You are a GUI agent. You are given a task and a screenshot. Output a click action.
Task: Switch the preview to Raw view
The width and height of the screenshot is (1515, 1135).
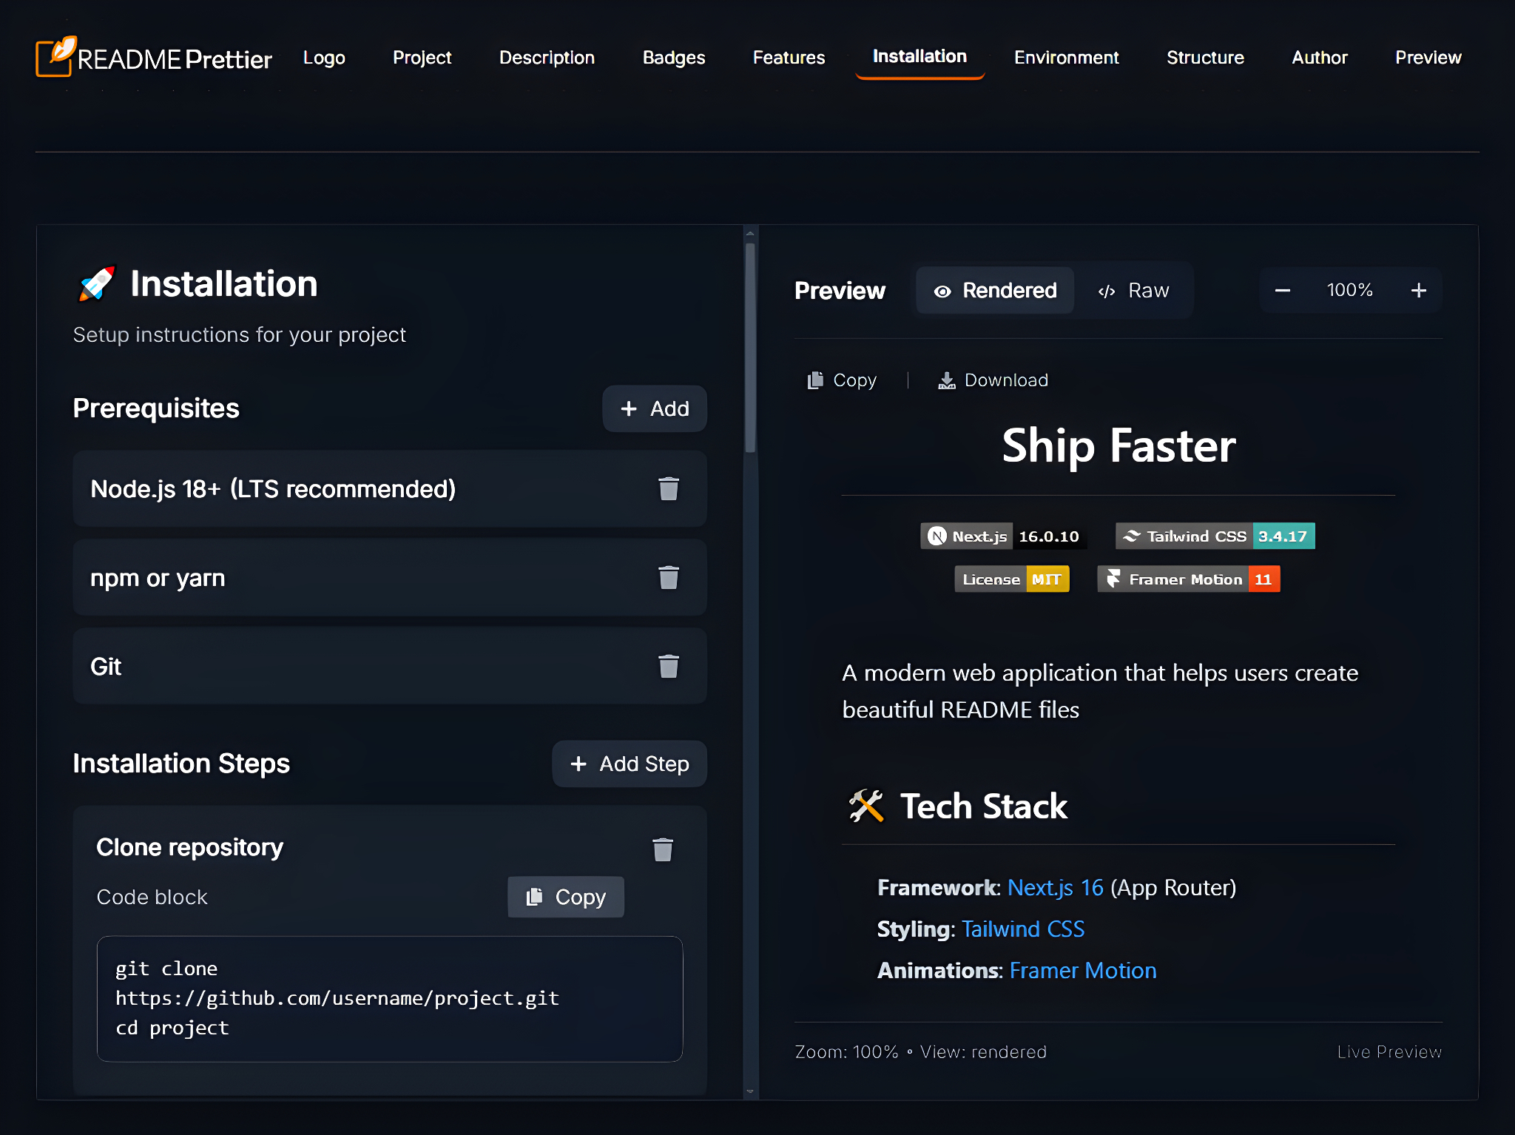(x=1134, y=291)
